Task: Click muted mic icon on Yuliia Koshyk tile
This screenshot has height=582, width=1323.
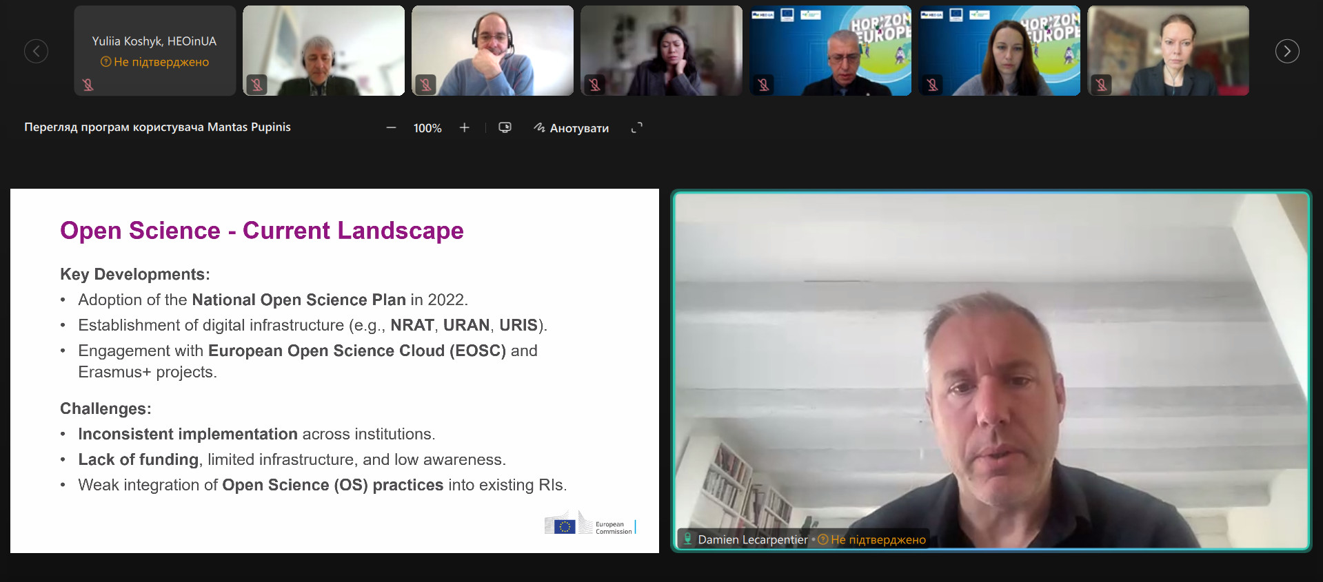Action: pyautogui.click(x=88, y=85)
